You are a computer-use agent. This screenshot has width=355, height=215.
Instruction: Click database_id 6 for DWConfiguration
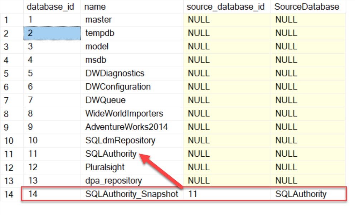pos(52,87)
